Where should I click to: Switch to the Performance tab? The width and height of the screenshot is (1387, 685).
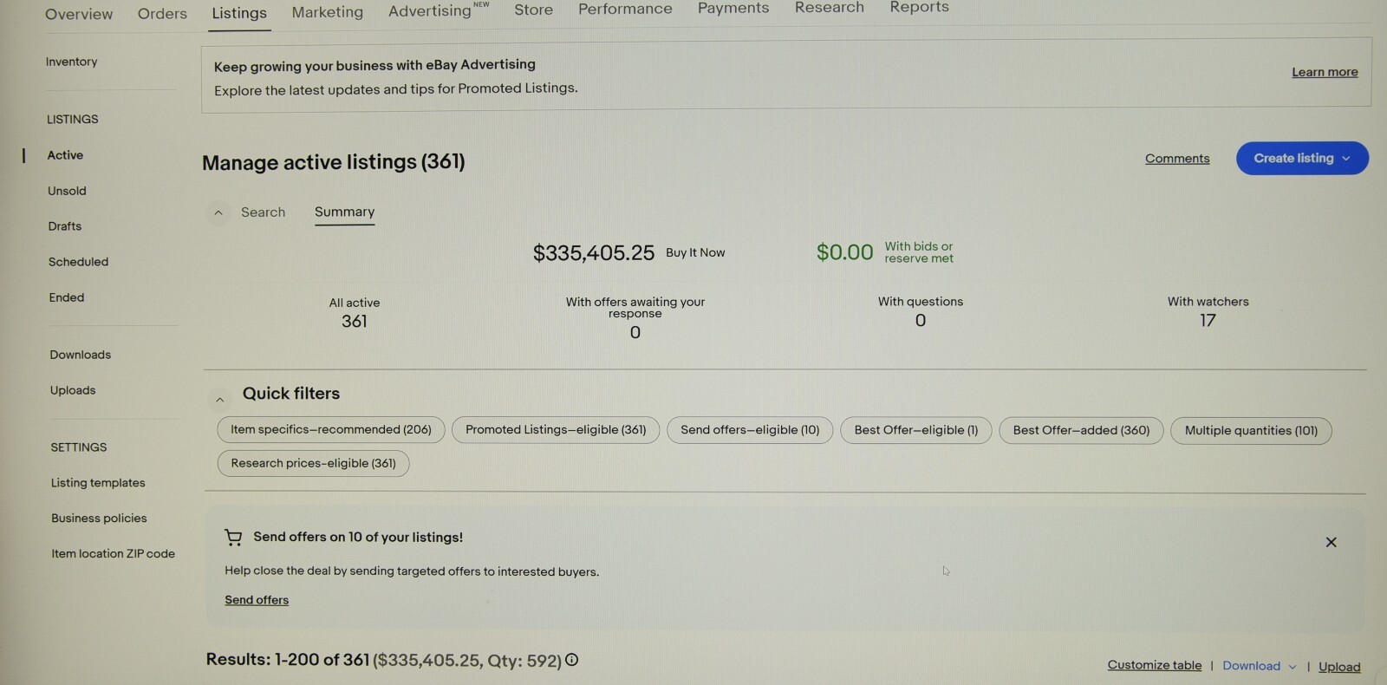pyautogui.click(x=625, y=9)
